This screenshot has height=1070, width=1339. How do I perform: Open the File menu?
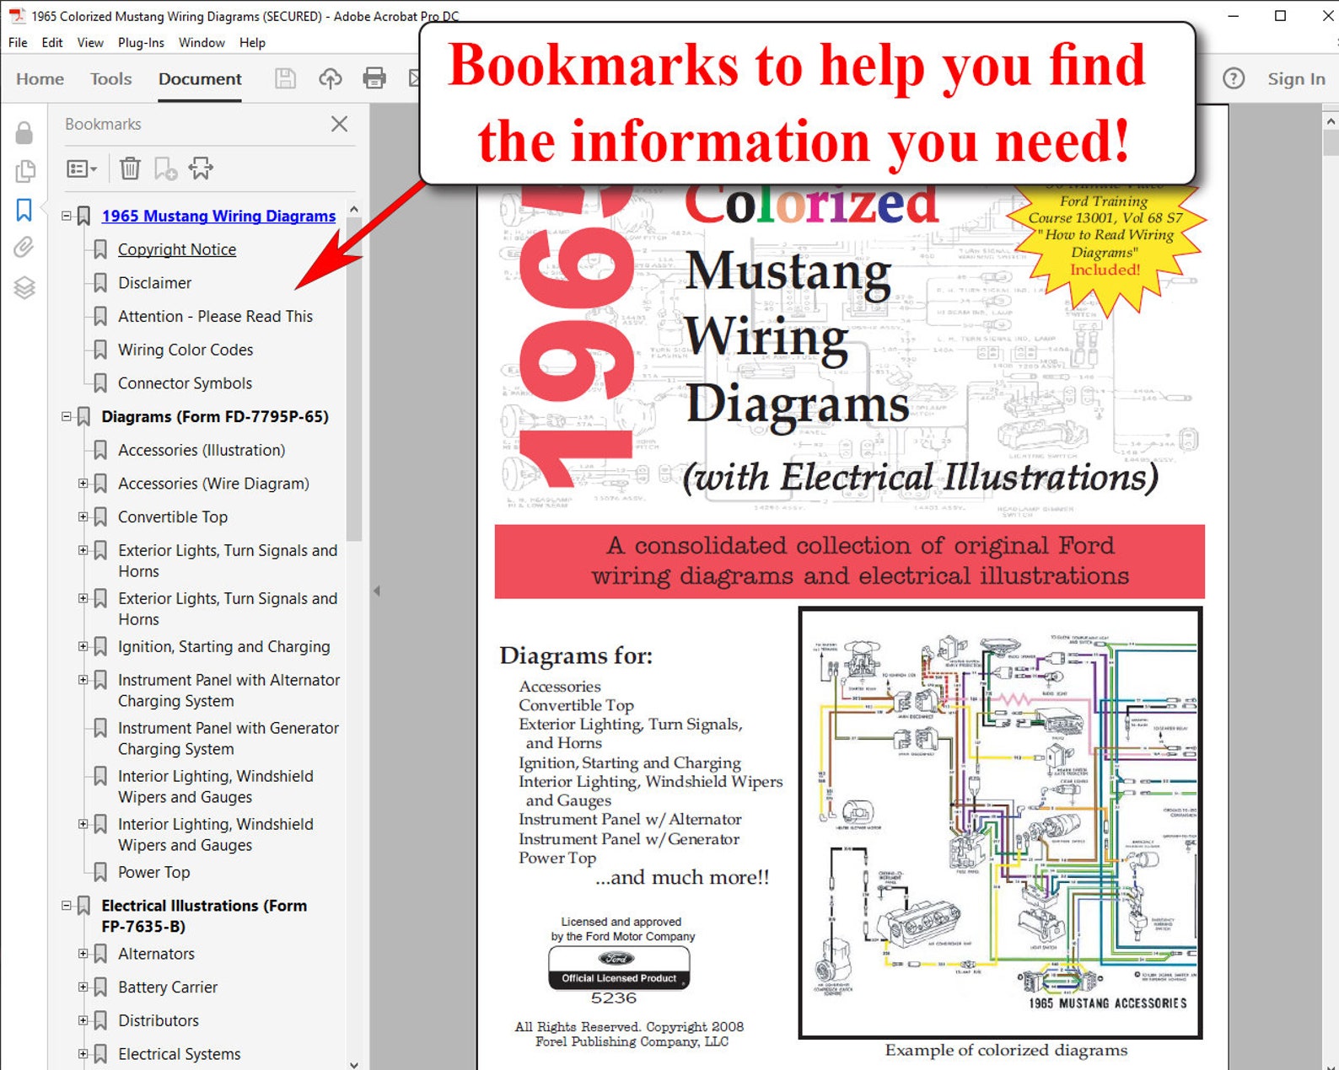point(18,42)
